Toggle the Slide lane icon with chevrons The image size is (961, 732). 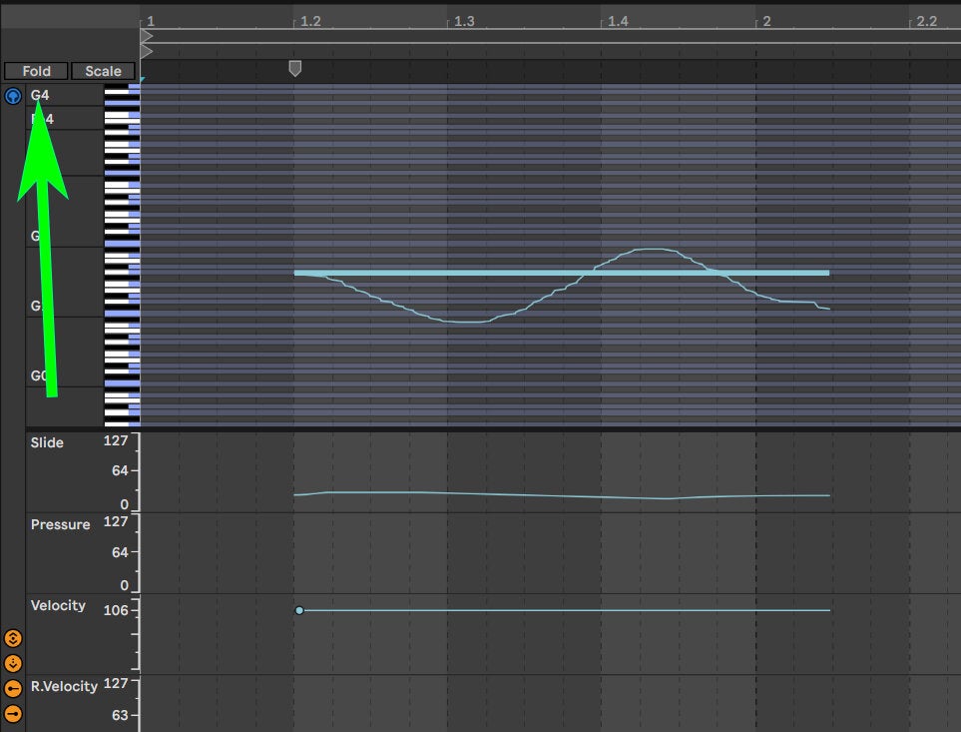pyautogui.click(x=13, y=638)
